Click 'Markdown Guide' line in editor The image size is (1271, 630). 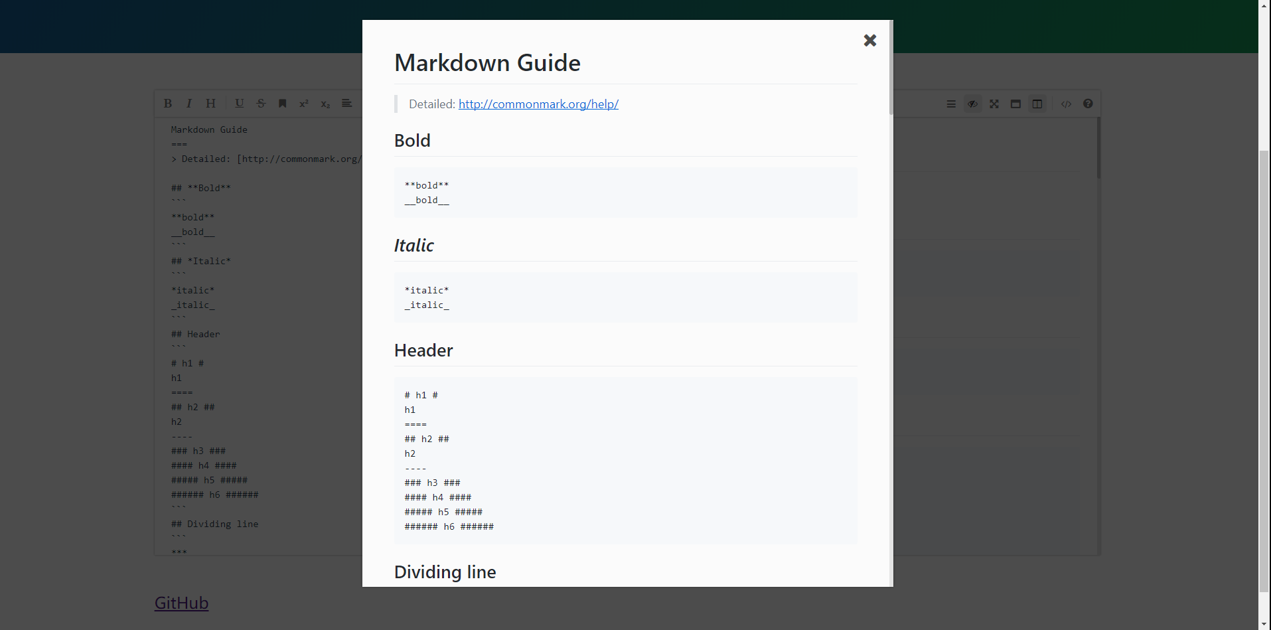tap(209, 129)
